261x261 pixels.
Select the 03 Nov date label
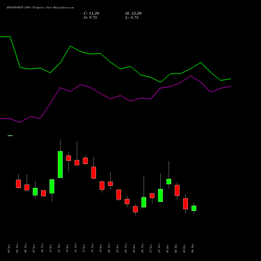[9, 248]
